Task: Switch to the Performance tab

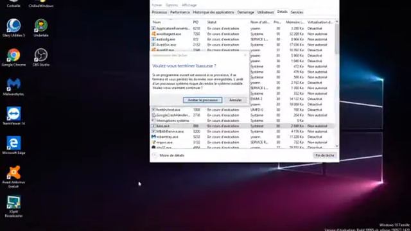Action: coord(180,12)
